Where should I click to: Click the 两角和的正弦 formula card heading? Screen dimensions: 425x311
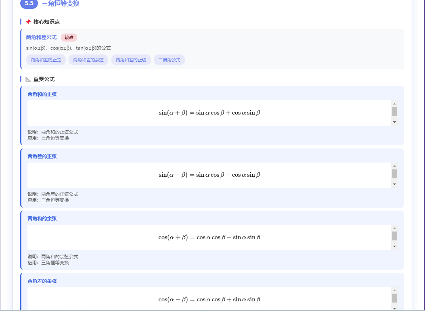click(x=42, y=94)
